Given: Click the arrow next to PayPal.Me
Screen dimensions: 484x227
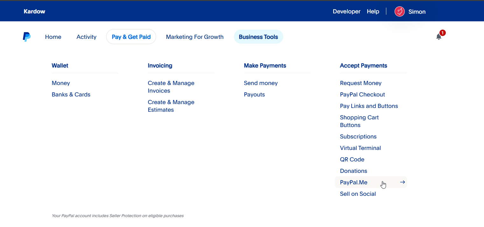Looking at the screenshot, I should [402, 182].
